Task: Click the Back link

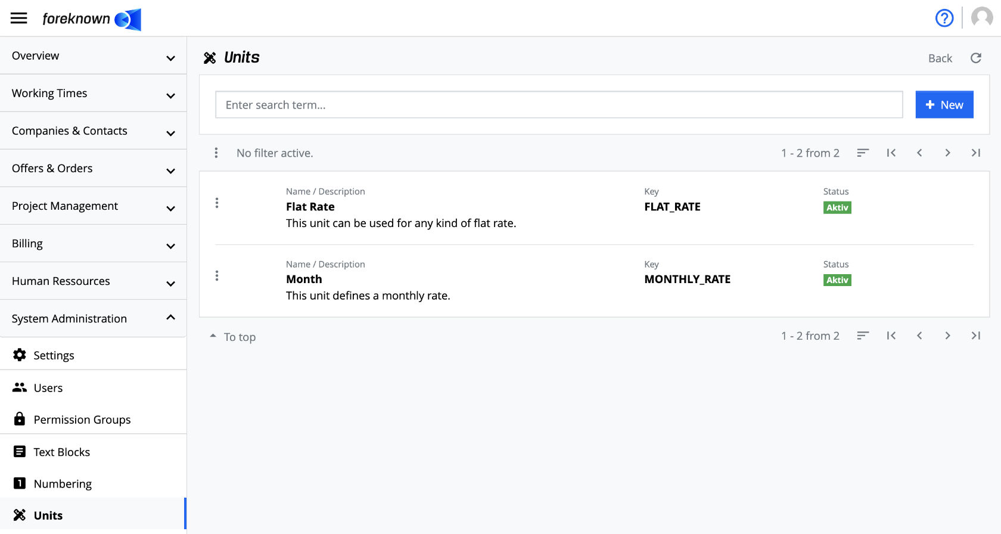Action: point(940,58)
